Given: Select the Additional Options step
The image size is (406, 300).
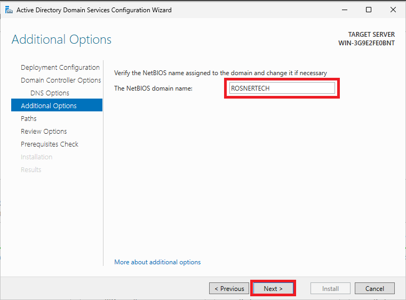Looking at the screenshot, I should pos(57,105).
